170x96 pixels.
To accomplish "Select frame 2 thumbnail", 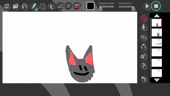I will coord(157,33).
